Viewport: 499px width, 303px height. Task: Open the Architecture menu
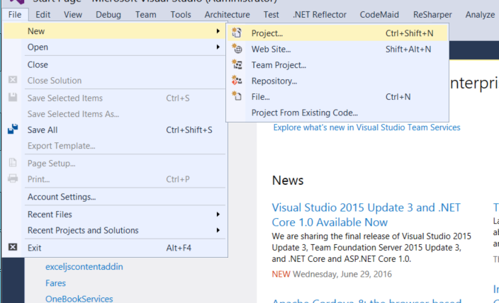(x=228, y=15)
